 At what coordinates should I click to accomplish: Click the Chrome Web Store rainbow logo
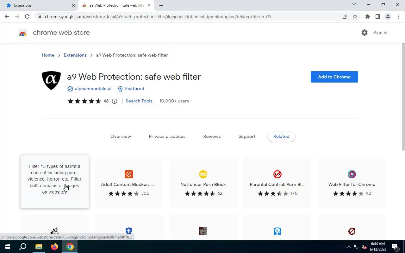tap(23, 33)
